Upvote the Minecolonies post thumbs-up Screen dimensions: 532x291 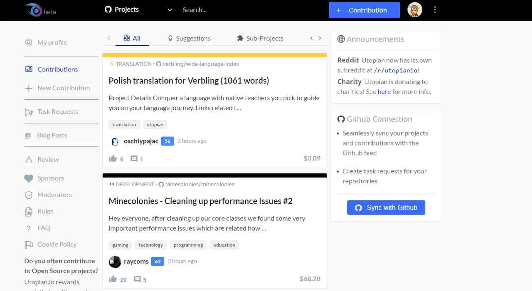(x=113, y=279)
